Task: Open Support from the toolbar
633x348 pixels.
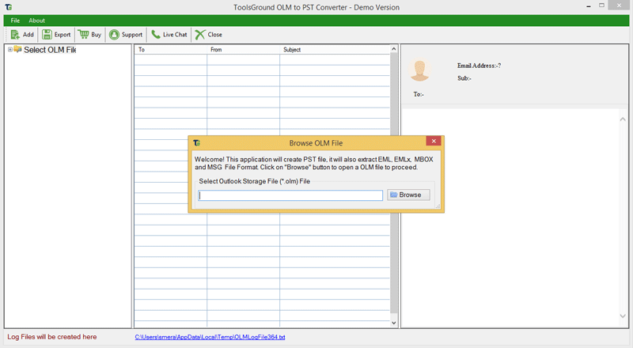Action: click(115, 35)
